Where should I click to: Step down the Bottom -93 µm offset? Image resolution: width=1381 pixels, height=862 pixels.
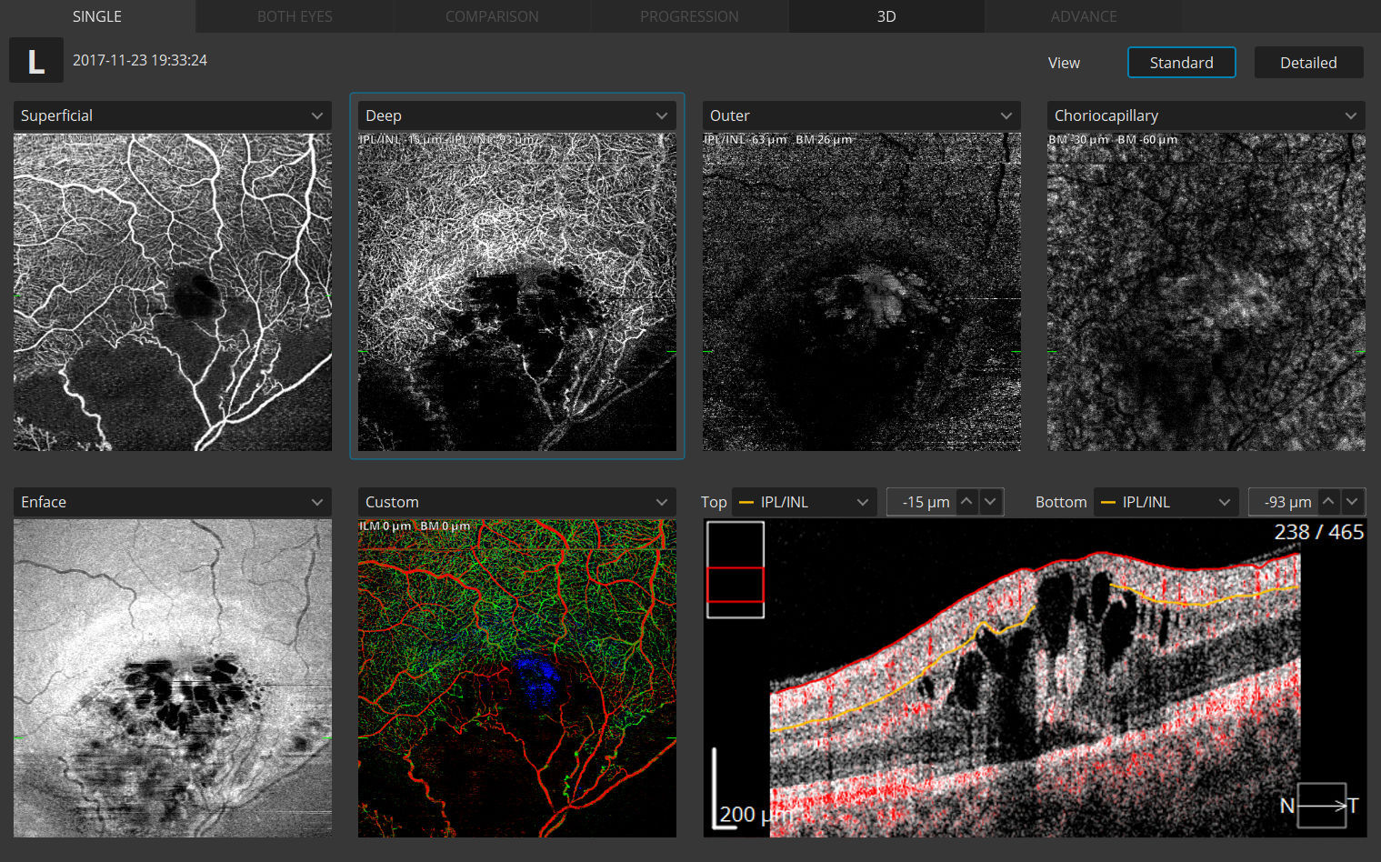(1352, 501)
